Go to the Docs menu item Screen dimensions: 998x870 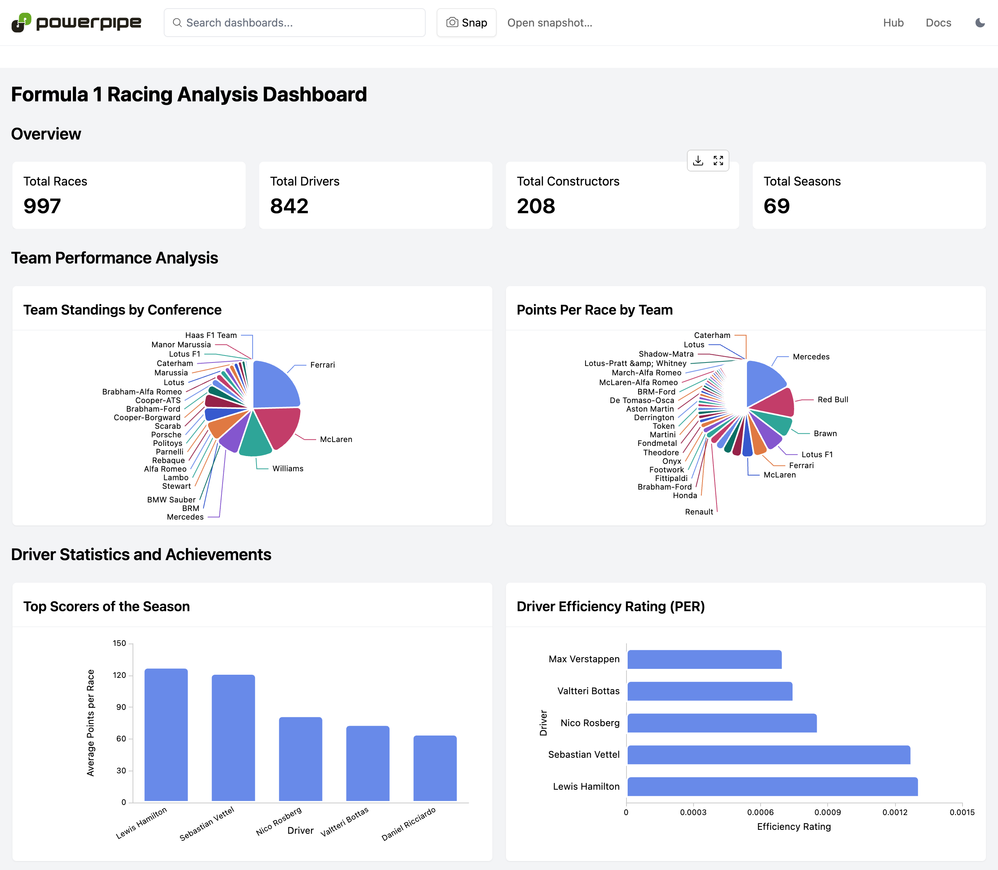coord(938,23)
